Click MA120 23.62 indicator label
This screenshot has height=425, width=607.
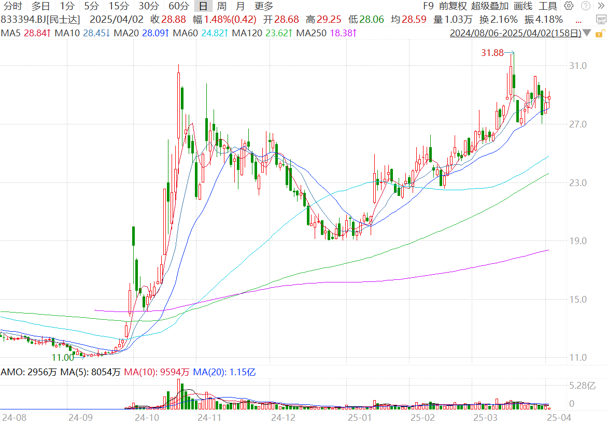click(262, 33)
